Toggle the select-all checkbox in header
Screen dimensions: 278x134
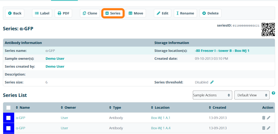pyautogui.click(x=8, y=107)
